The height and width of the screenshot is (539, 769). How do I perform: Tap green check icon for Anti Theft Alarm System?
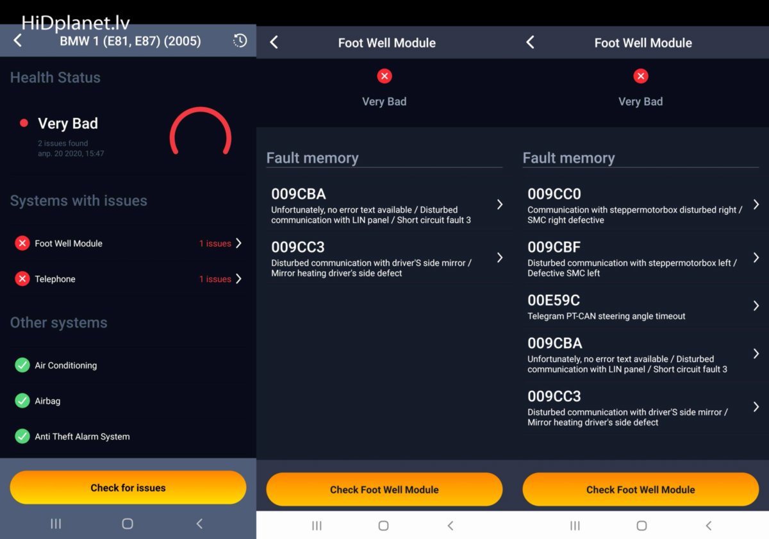click(22, 436)
